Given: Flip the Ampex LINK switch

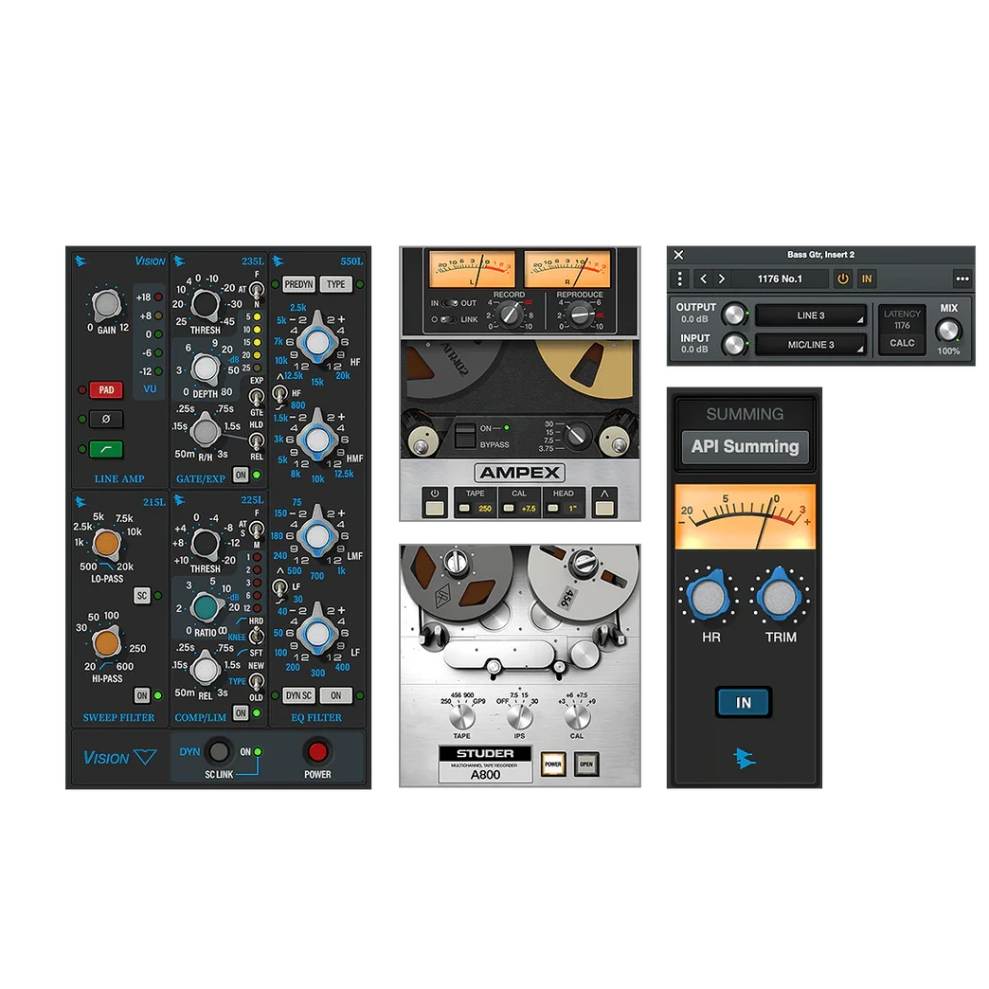Looking at the screenshot, I should tap(450, 320).
